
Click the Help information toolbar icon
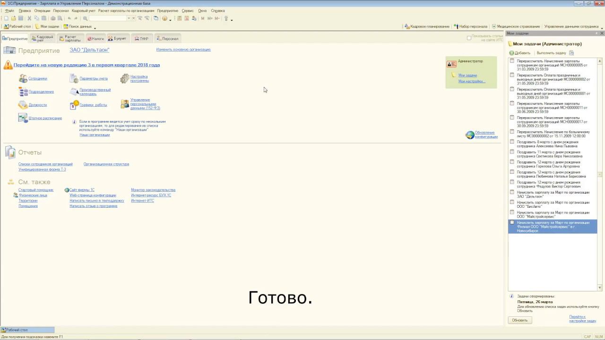[x=164, y=18]
